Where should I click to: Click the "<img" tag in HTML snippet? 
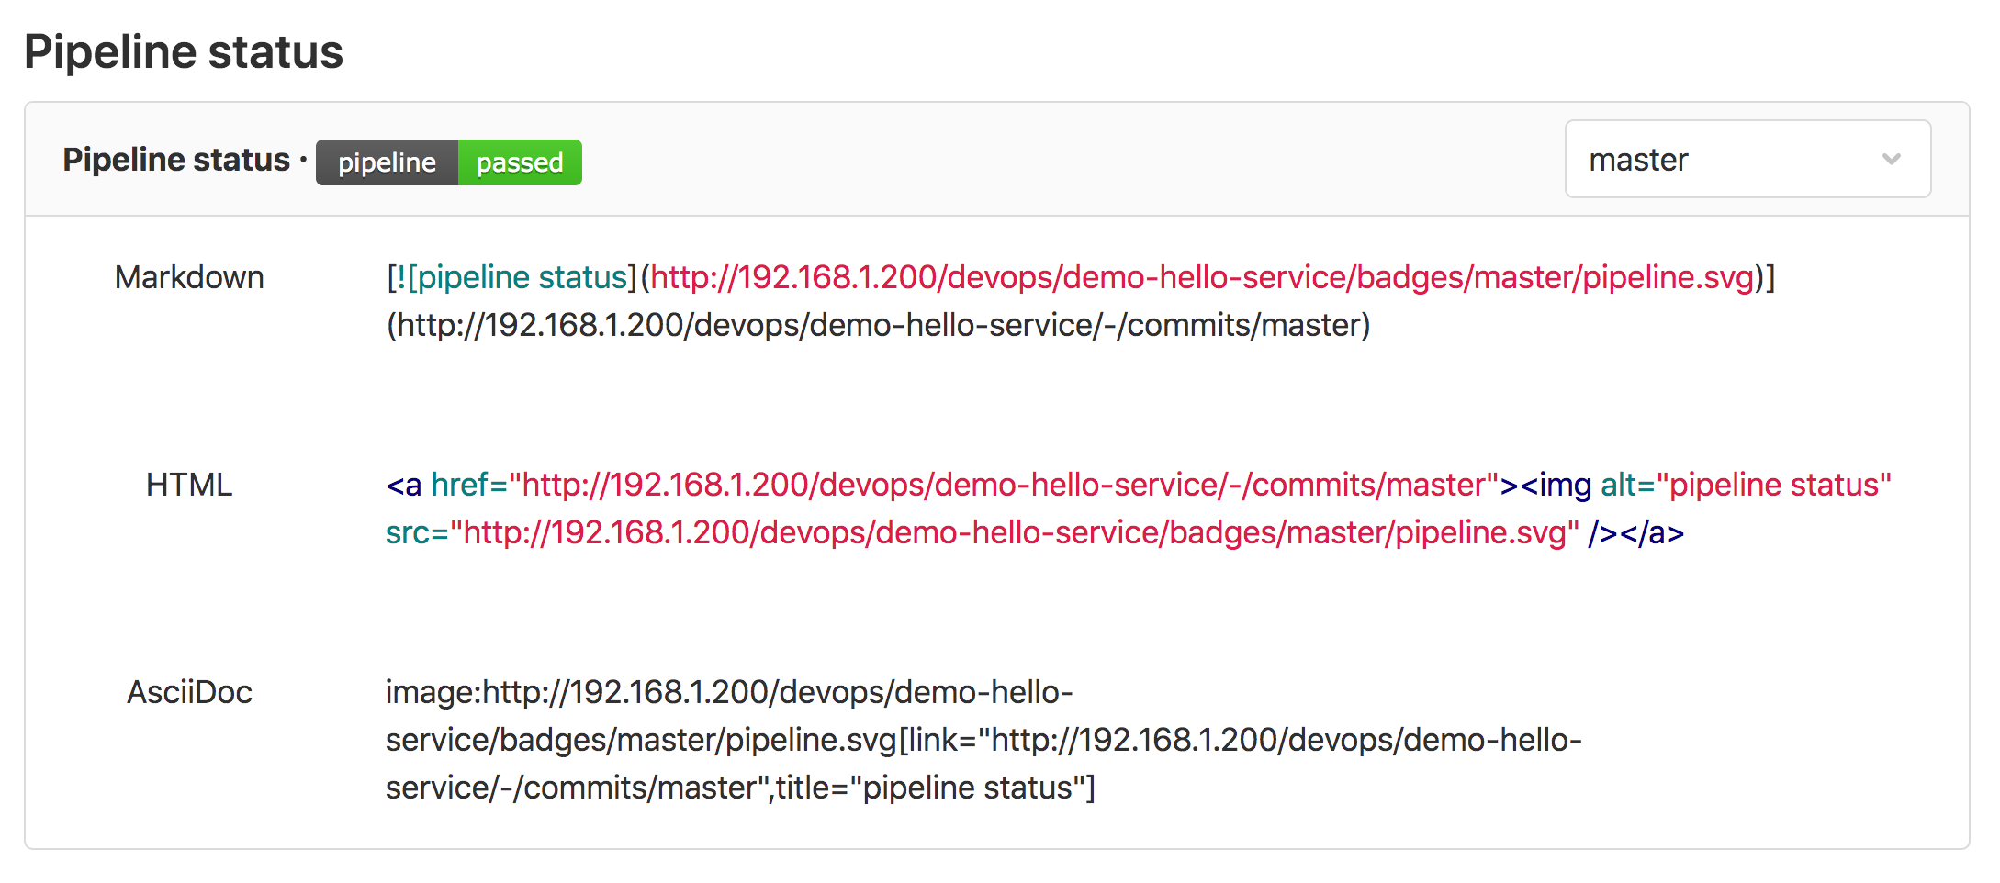pos(1556,485)
